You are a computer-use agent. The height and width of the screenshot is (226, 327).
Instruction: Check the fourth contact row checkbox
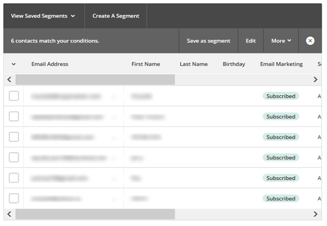pyautogui.click(x=14, y=157)
